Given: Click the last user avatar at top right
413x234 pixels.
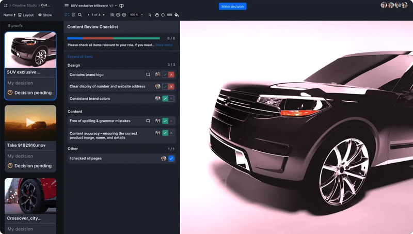Looking at the screenshot, I should pyautogui.click(x=405, y=5).
